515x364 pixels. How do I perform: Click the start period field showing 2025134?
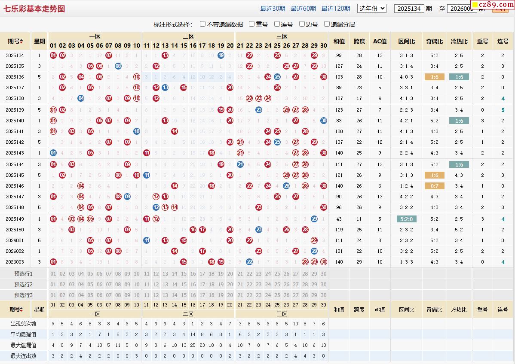pos(409,9)
